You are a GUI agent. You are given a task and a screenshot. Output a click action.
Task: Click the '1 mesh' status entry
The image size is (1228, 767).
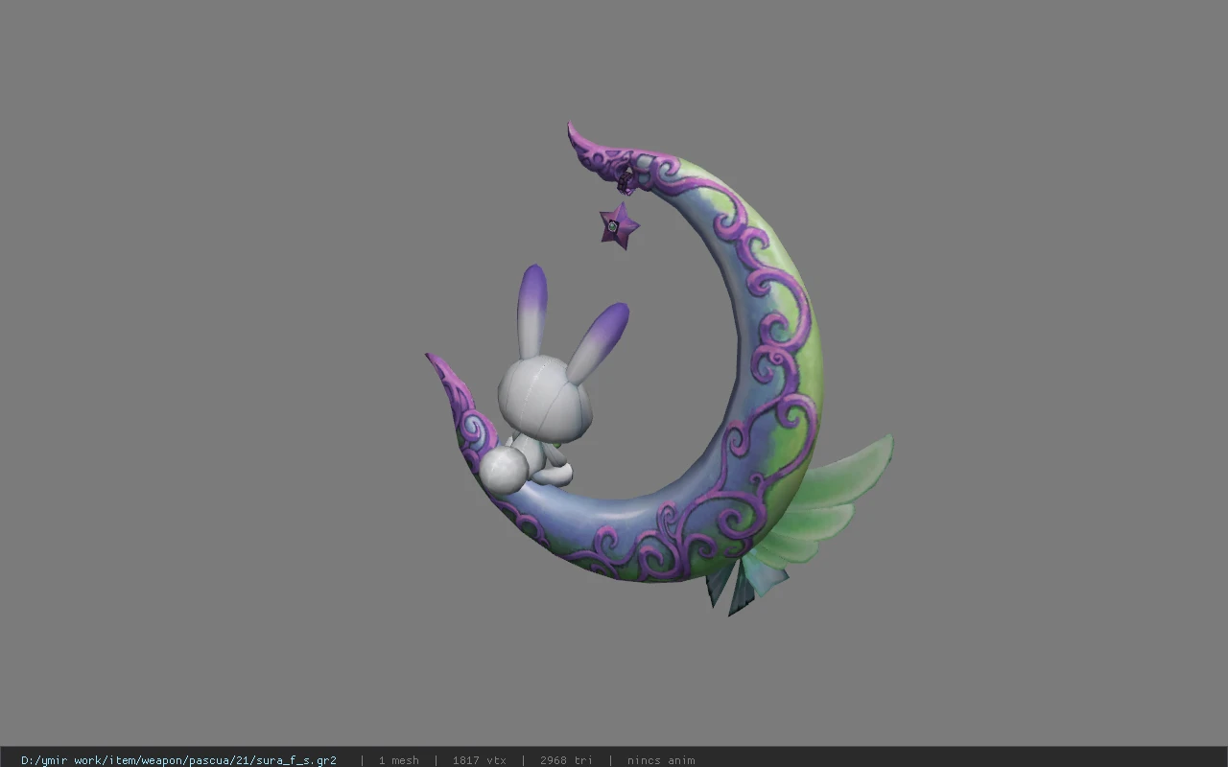[398, 760]
